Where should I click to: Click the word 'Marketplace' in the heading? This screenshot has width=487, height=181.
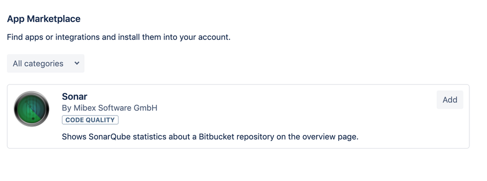[54, 19]
